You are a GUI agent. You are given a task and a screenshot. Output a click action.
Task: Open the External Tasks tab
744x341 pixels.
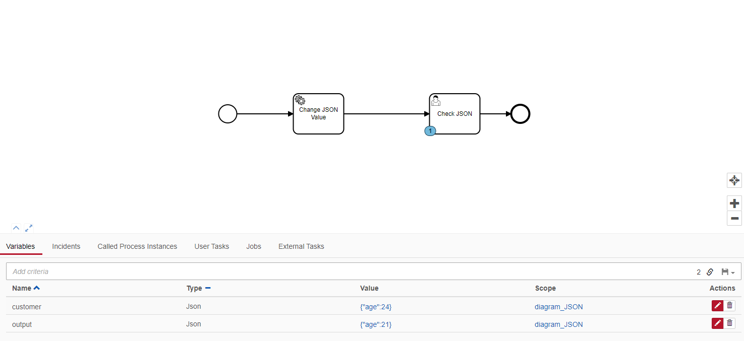click(301, 246)
